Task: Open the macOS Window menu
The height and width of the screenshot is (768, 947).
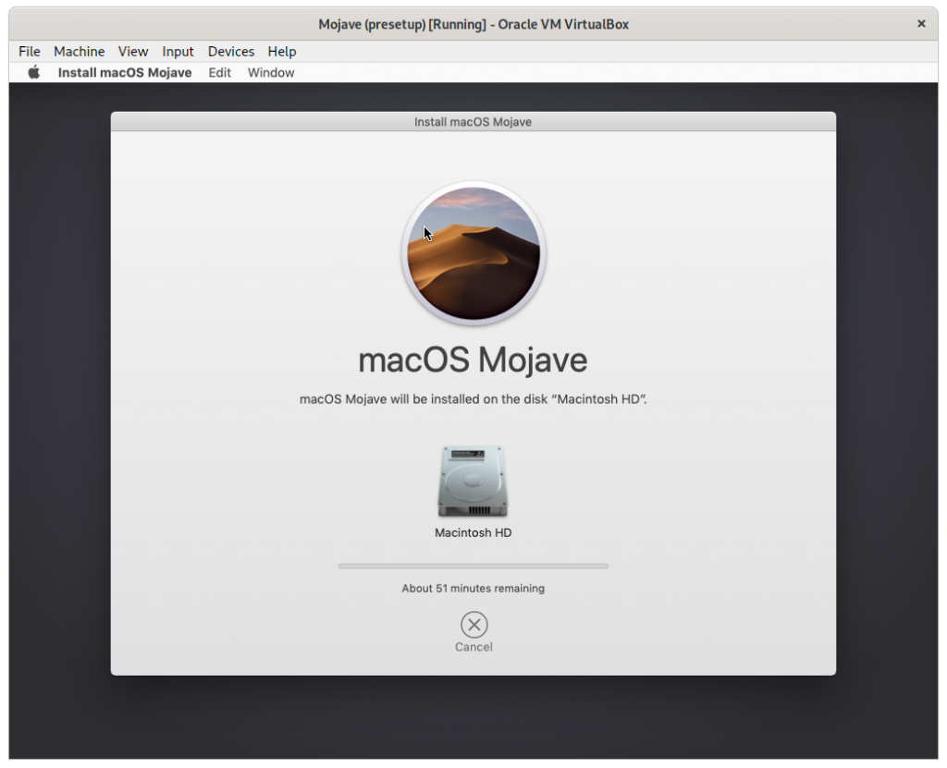Action: (271, 73)
